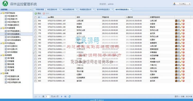Click the green tree system logo

pos(5,3)
